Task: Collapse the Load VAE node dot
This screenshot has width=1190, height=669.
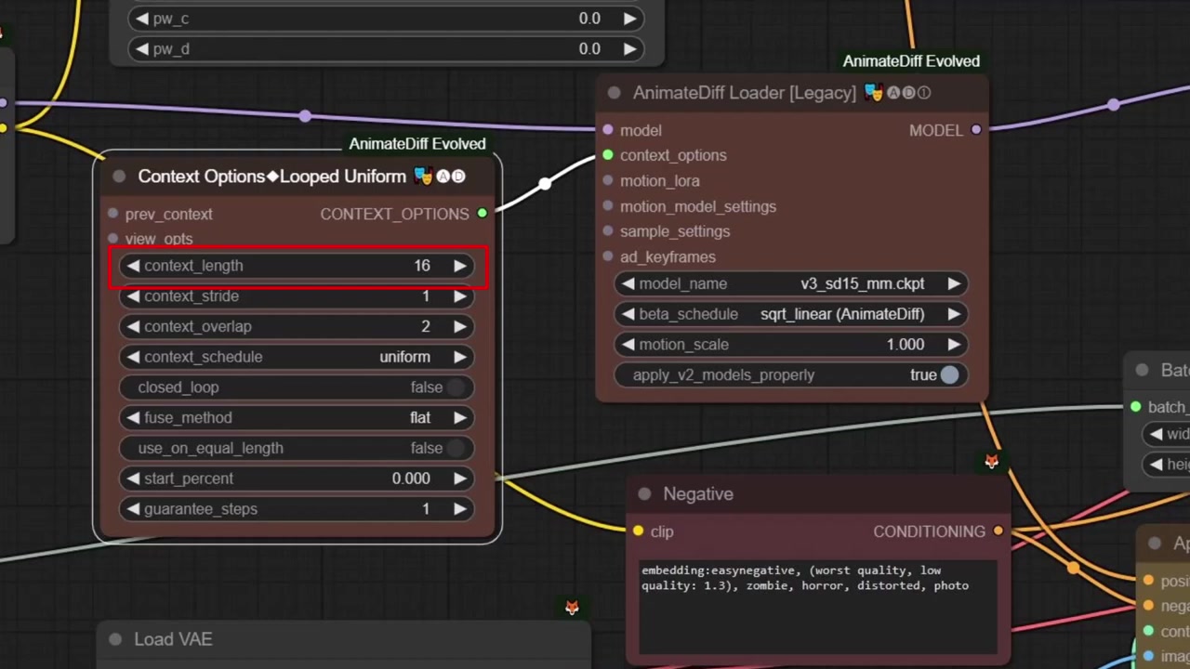Action: coord(115,639)
